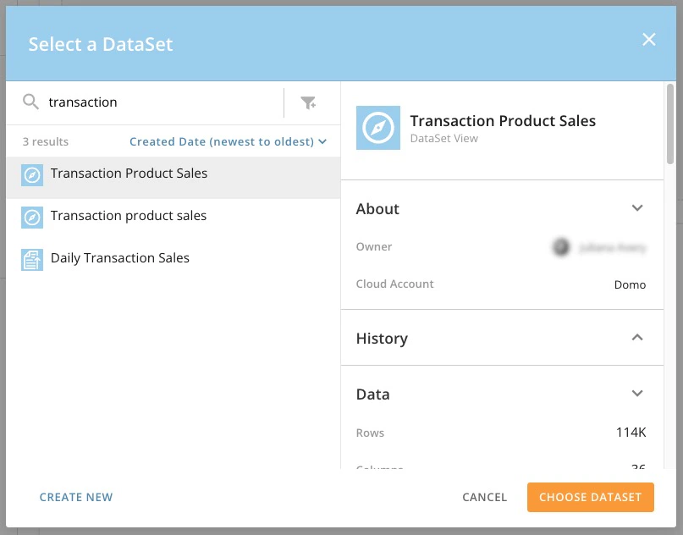Image resolution: width=683 pixels, height=535 pixels.
Task: Close the Select a DataSet dialog
Action: click(x=648, y=40)
